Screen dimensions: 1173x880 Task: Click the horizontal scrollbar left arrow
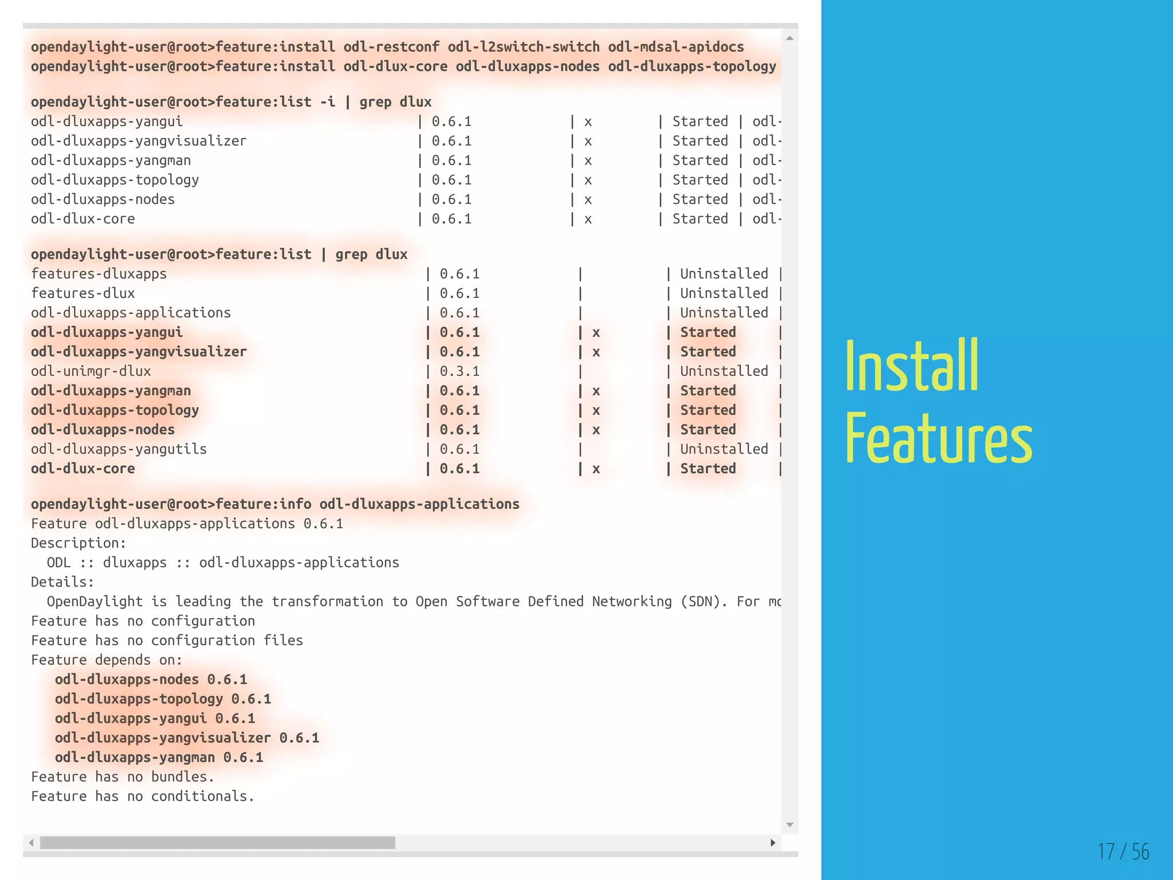pos(32,843)
